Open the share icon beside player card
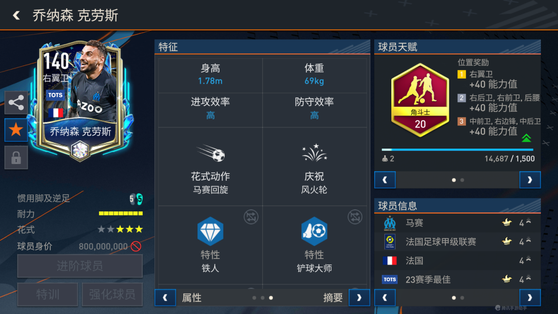This screenshot has height=314, width=558. [x=16, y=103]
